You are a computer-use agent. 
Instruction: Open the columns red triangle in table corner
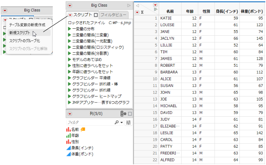155,5
